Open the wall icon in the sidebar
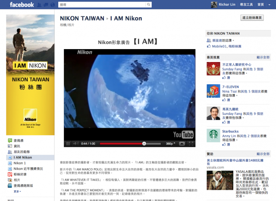276x201 pixels. pos(10,140)
